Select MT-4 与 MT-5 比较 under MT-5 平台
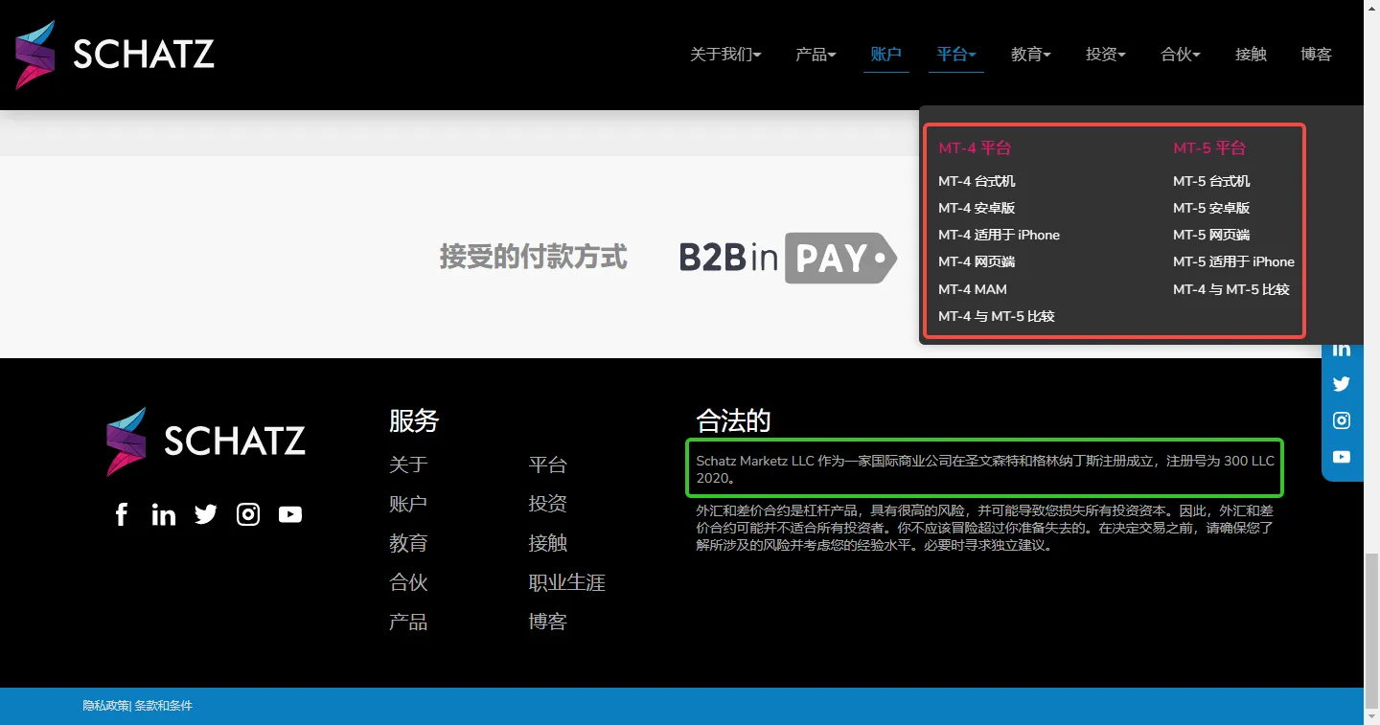The height and width of the screenshot is (725, 1380). tap(1231, 289)
